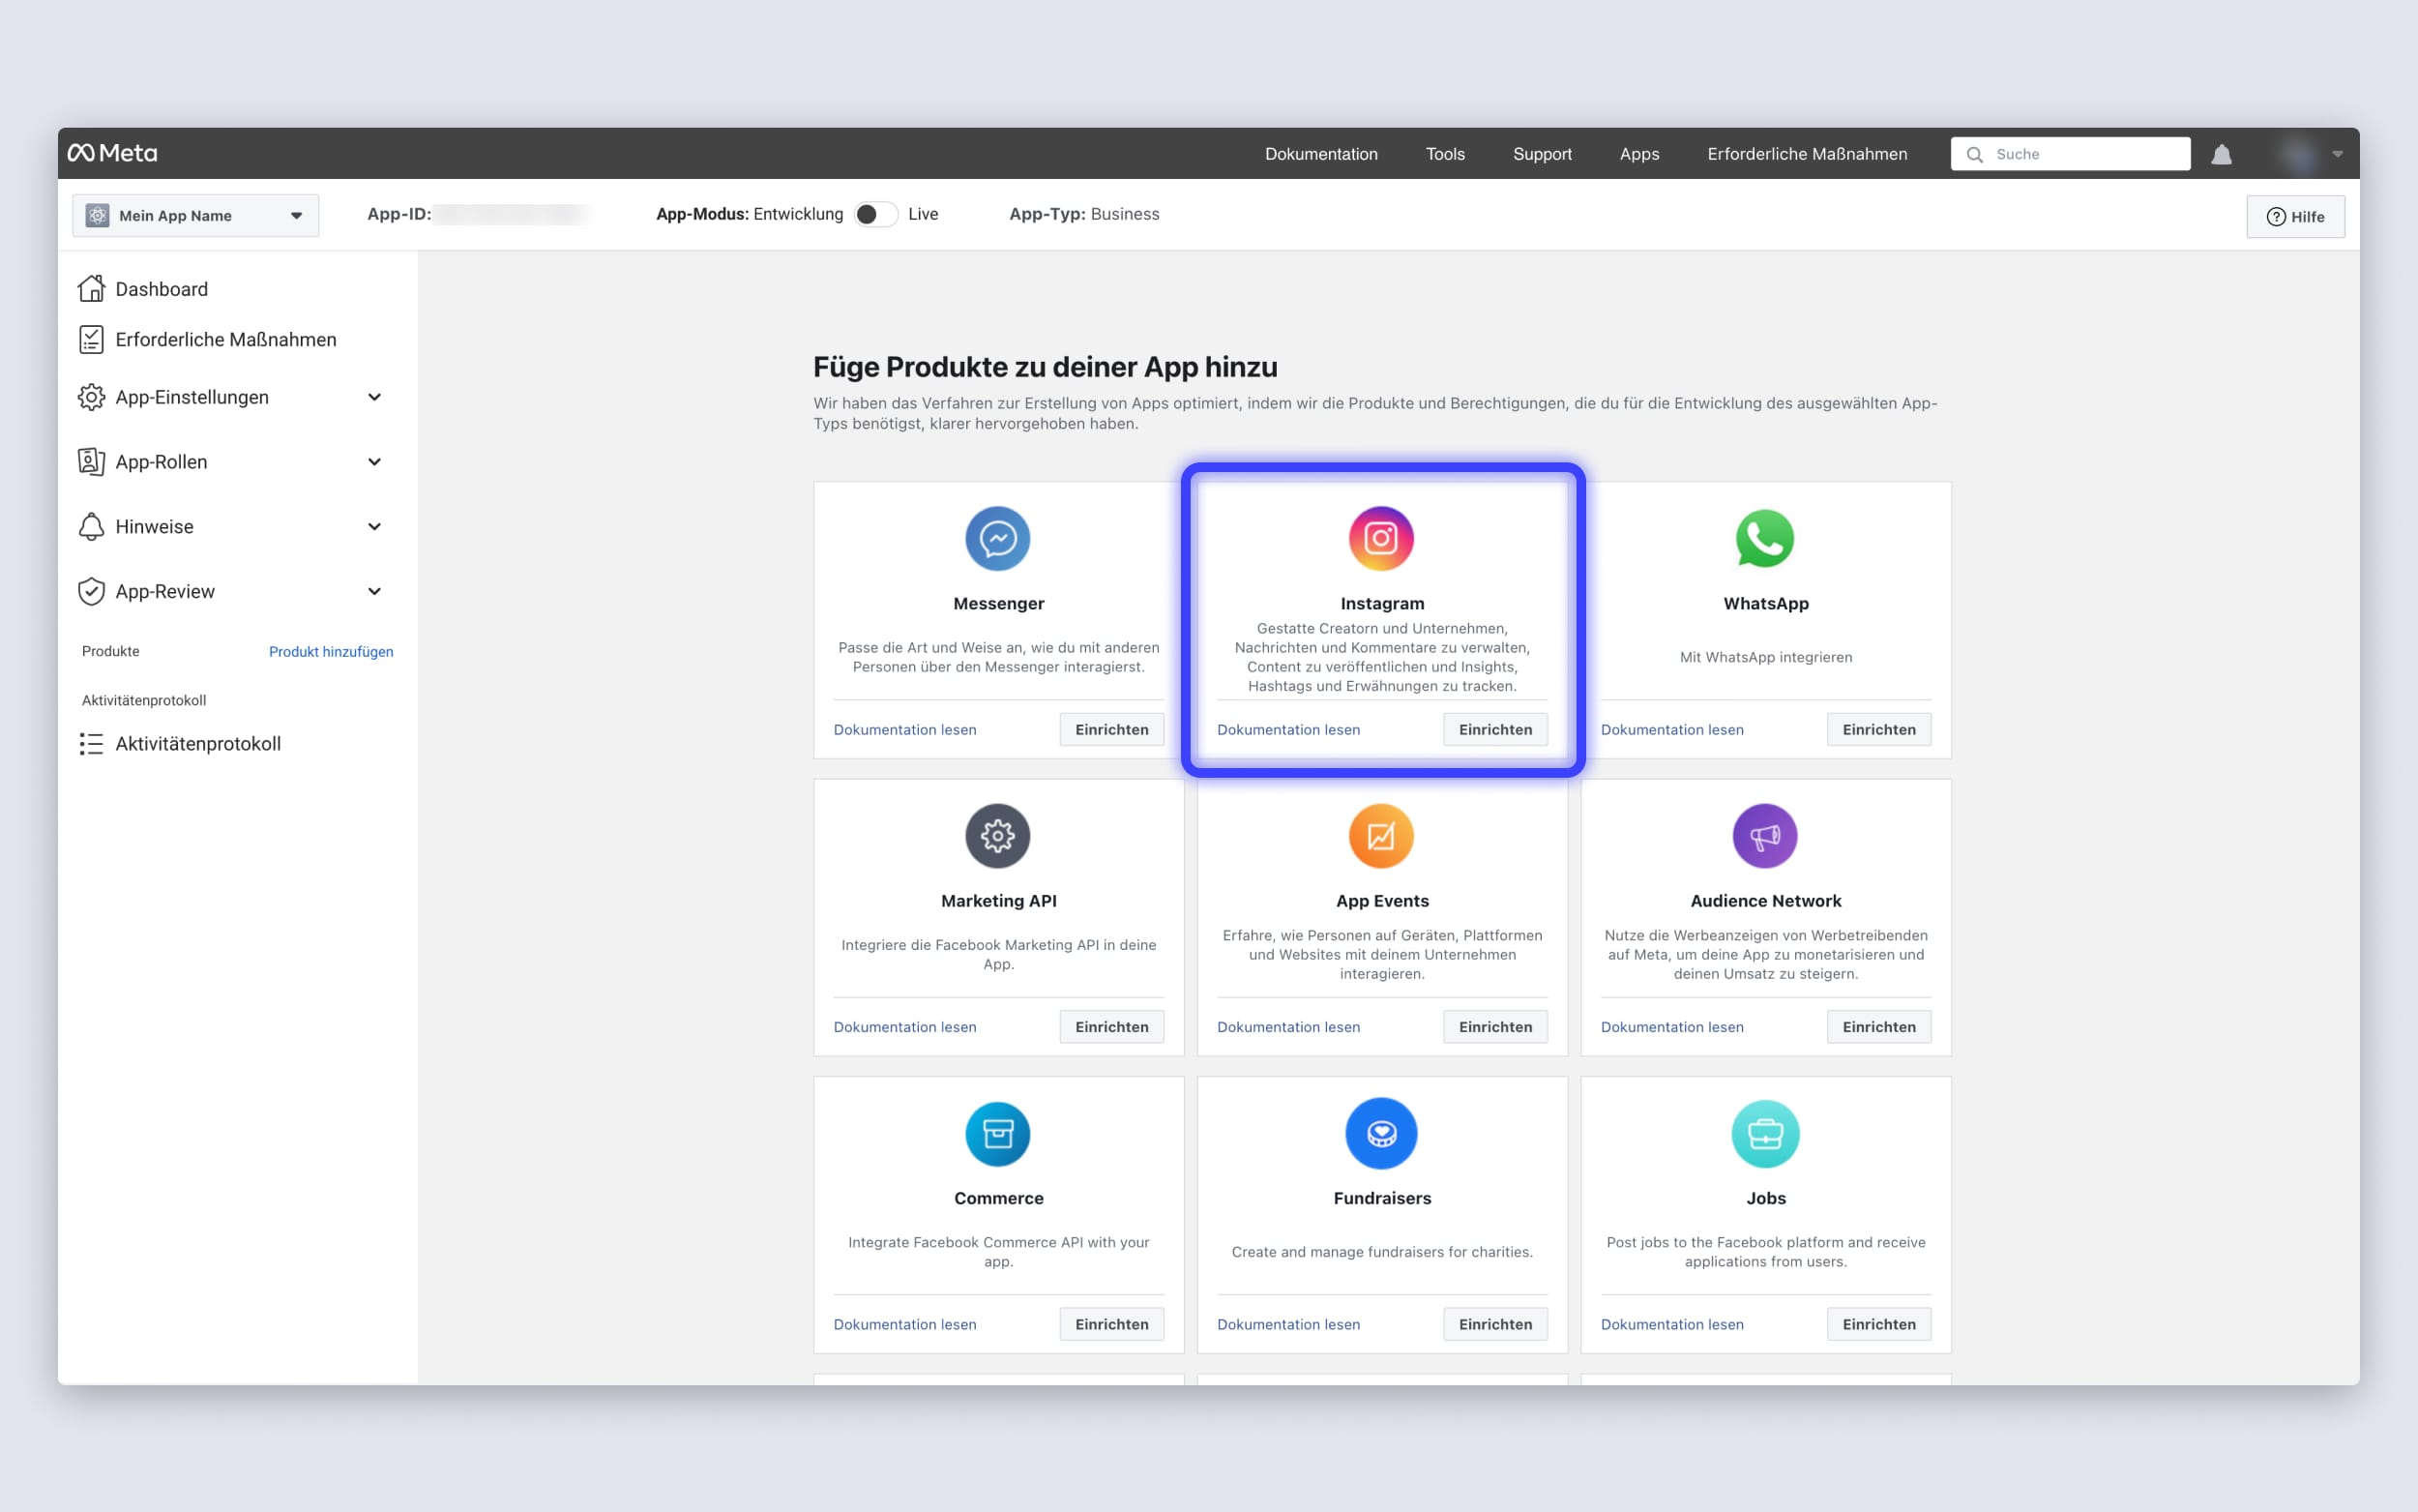
Task: Open Erforderliche Maßnahmen in the sidebar
Action: coord(225,339)
